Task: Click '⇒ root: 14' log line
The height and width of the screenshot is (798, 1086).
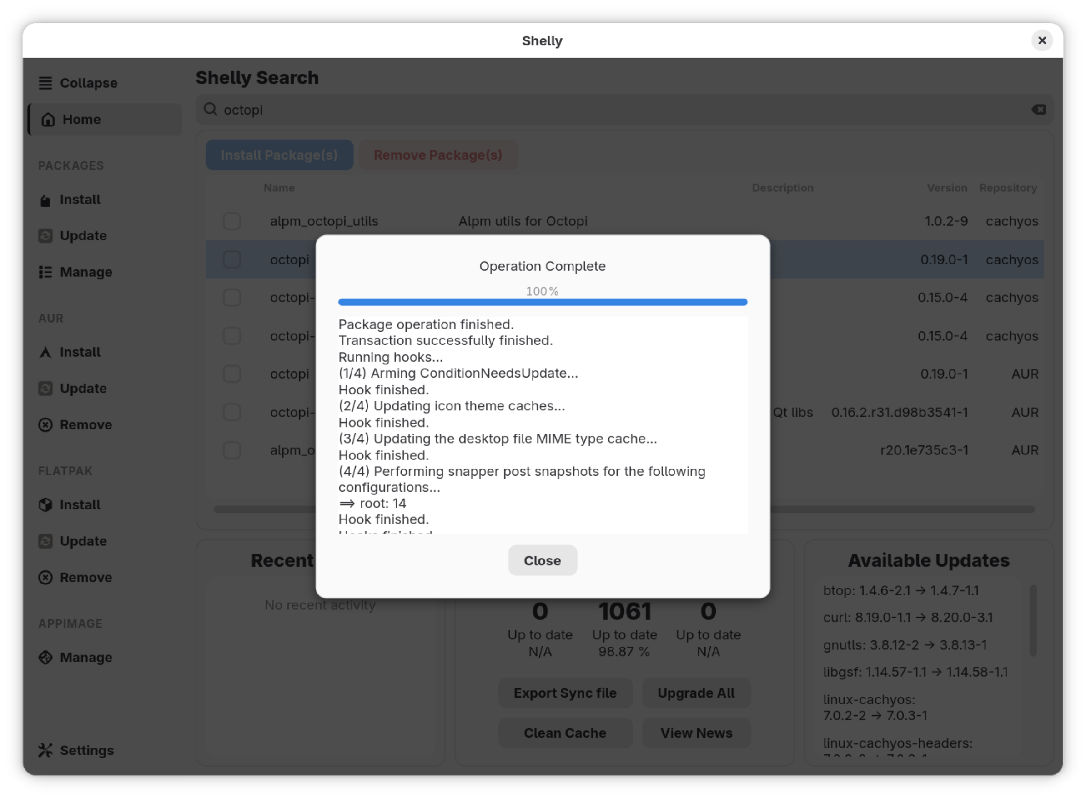Action: pos(372,504)
